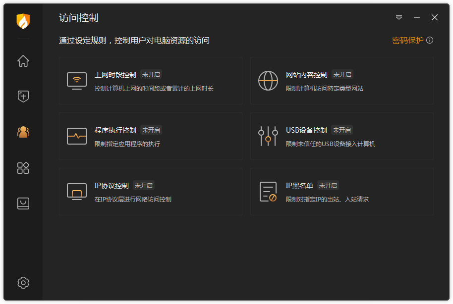Open feedback via the mailbox icon

click(22, 203)
